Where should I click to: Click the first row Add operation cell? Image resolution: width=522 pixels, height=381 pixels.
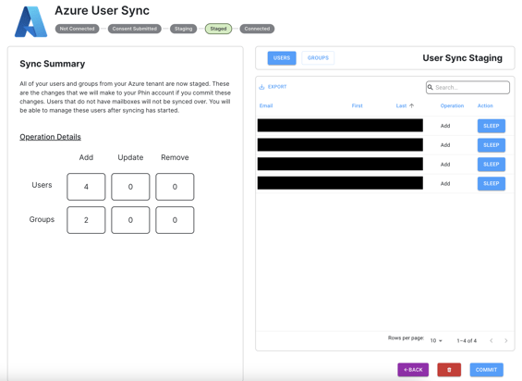[x=445, y=126]
